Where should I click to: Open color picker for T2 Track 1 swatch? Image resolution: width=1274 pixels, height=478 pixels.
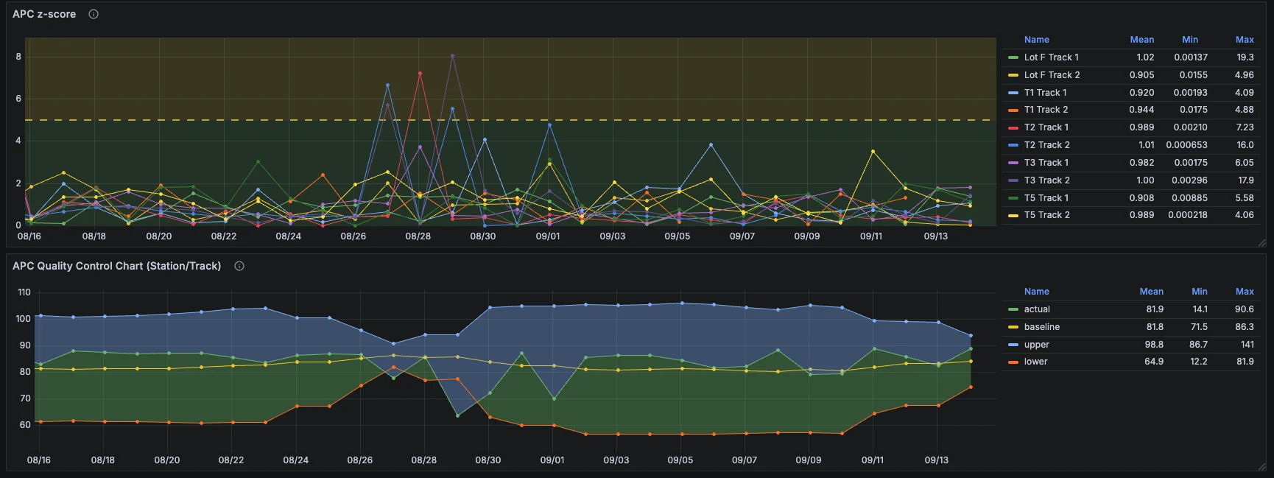(1013, 127)
